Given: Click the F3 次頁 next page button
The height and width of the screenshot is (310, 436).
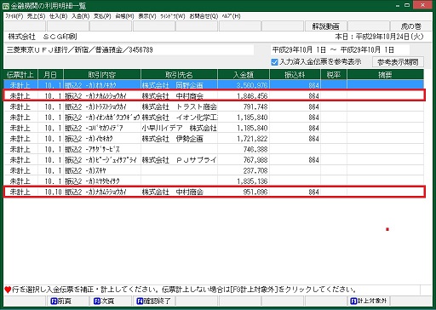Looking at the screenshot, I should click(x=111, y=301).
